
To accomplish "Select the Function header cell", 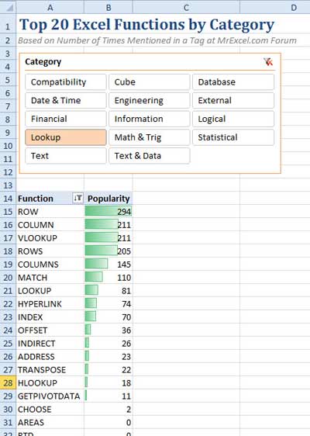I will (50, 199).
